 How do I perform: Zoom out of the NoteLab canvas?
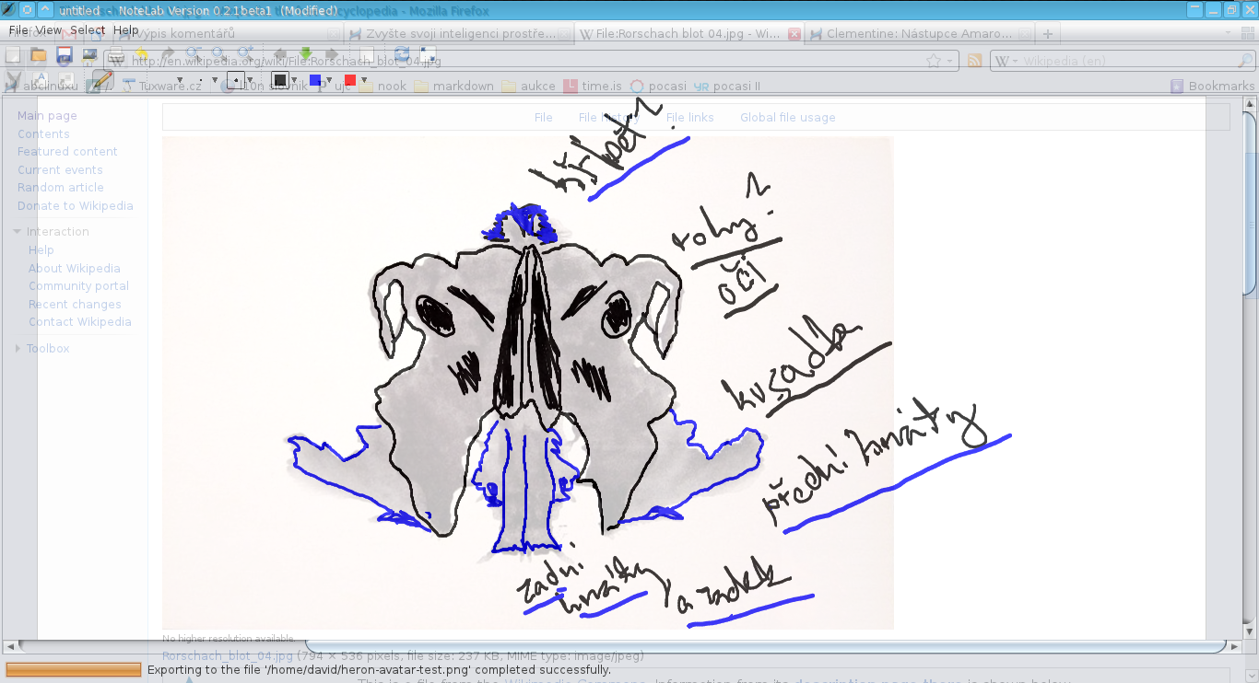pyautogui.click(x=194, y=55)
